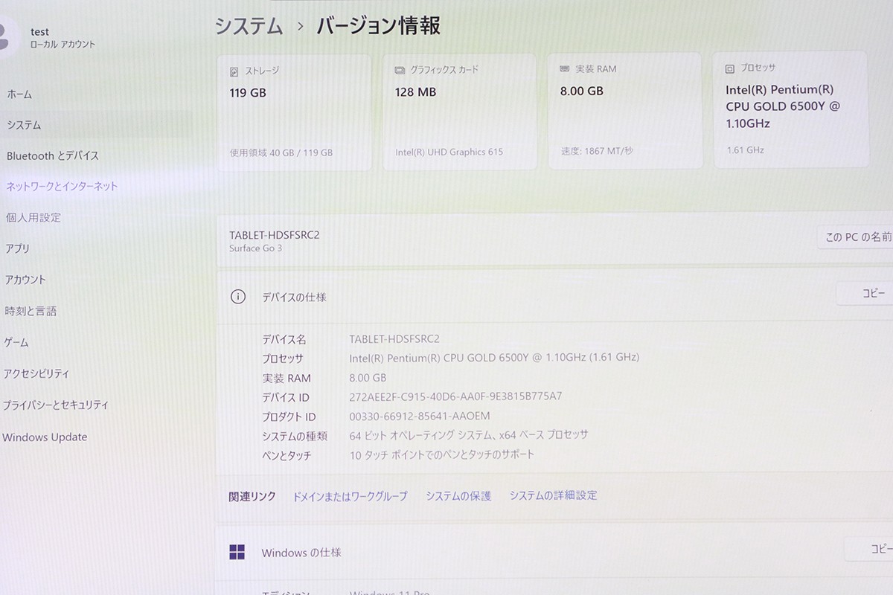The image size is (893, 595).
Task: Open the ストレージ 119 GB card
Action: 294,112
